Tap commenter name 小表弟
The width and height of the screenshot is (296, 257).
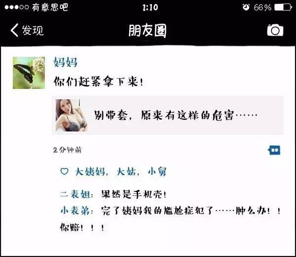click(75, 210)
